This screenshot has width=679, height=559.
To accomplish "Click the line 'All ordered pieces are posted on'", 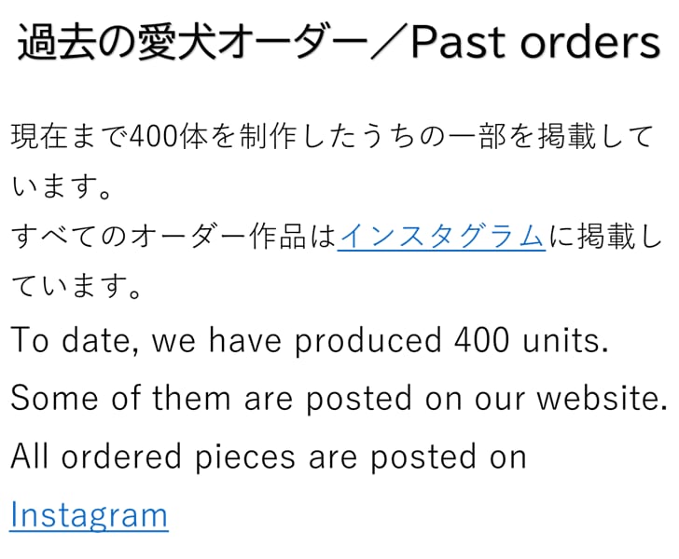I will pyautogui.click(x=269, y=457).
